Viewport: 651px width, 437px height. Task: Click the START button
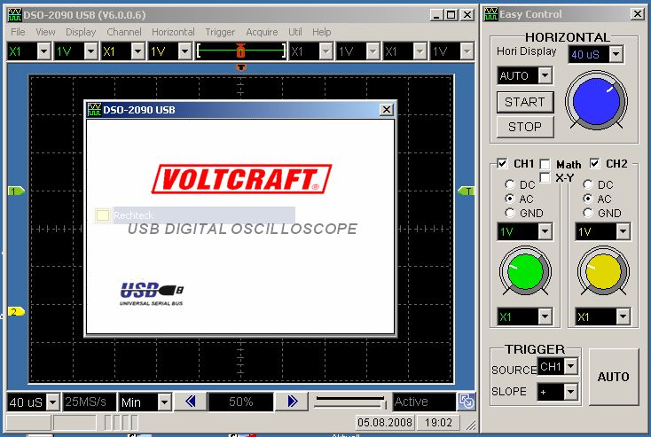coord(525,102)
